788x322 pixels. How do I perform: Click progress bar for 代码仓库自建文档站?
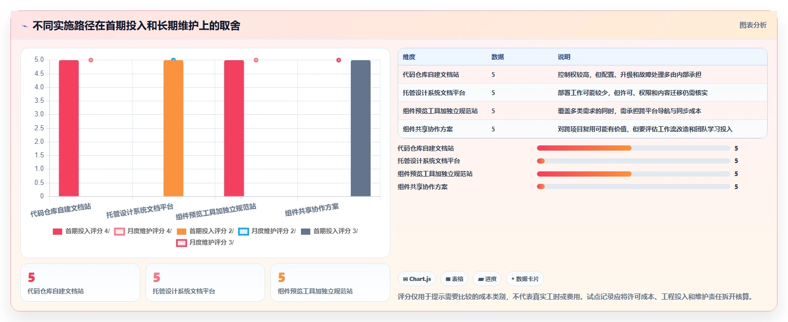(634, 148)
